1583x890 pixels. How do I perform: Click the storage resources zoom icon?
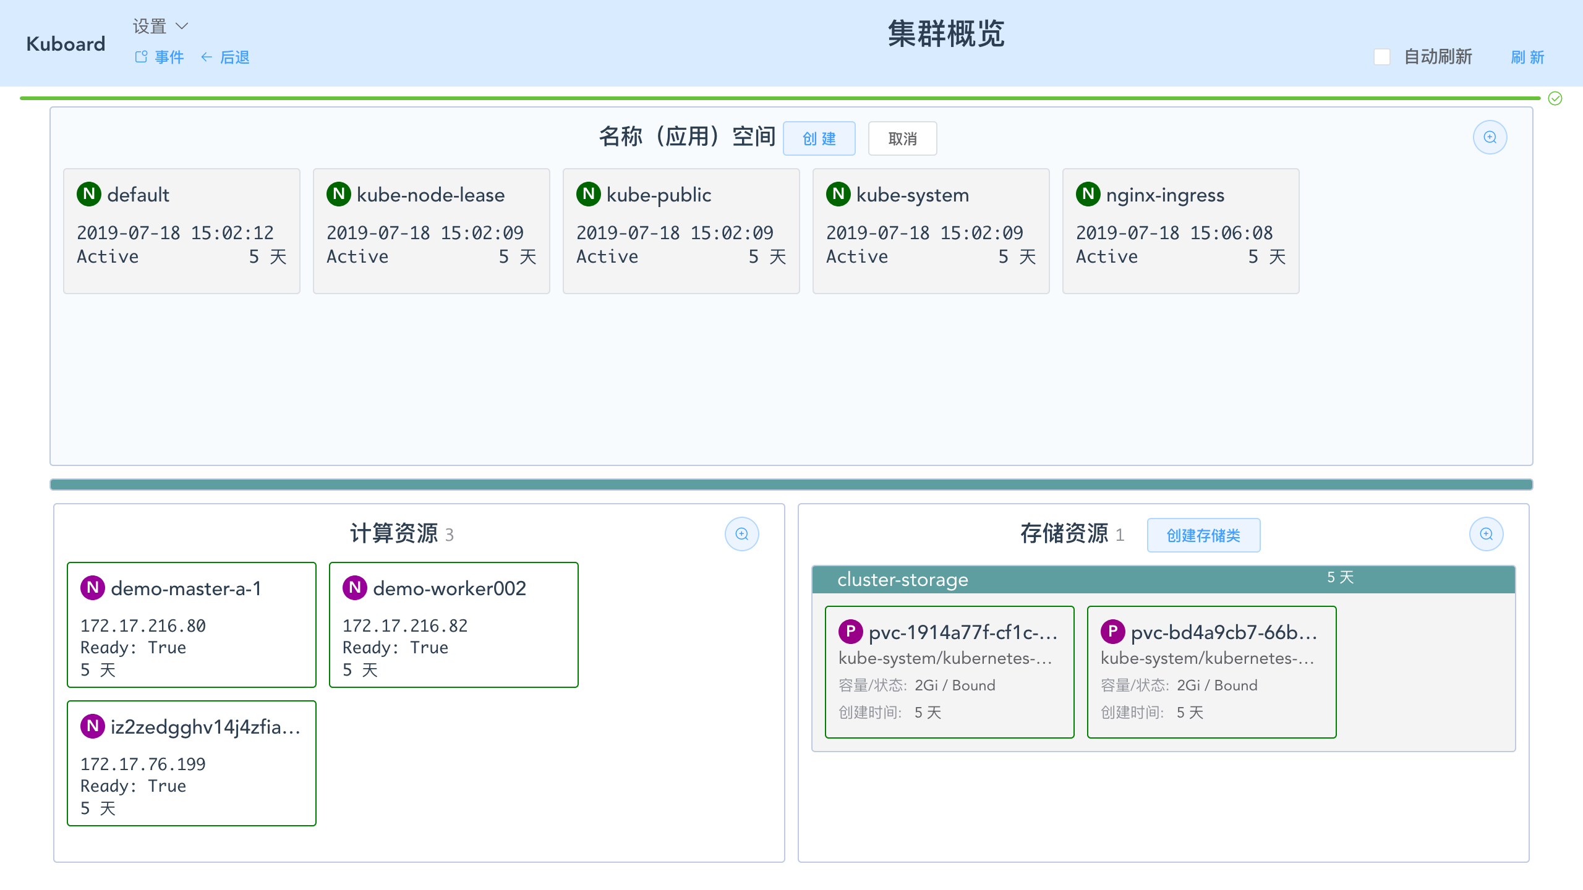click(1486, 534)
